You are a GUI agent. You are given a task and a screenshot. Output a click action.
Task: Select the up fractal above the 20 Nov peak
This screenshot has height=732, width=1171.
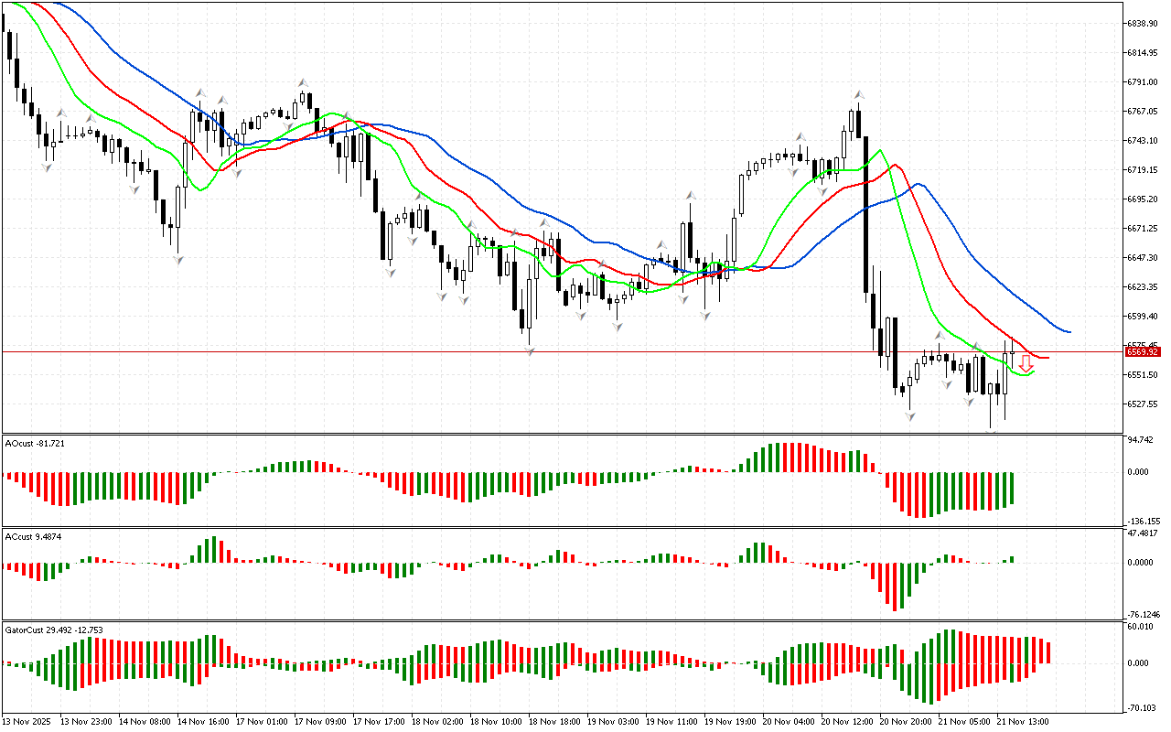pos(859,94)
